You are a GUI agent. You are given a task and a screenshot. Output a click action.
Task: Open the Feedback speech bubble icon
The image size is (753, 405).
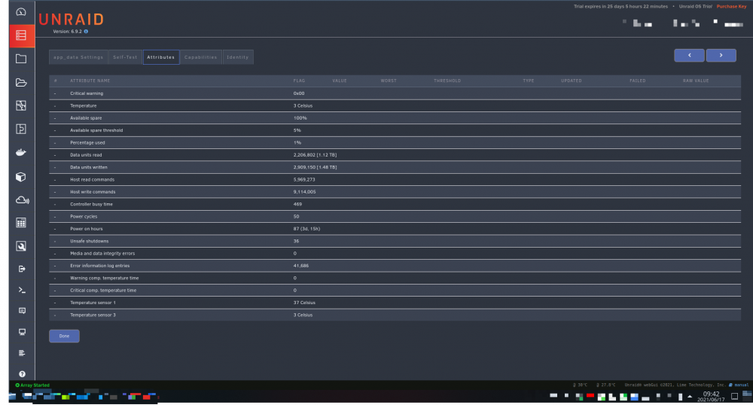click(x=22, y=311)
